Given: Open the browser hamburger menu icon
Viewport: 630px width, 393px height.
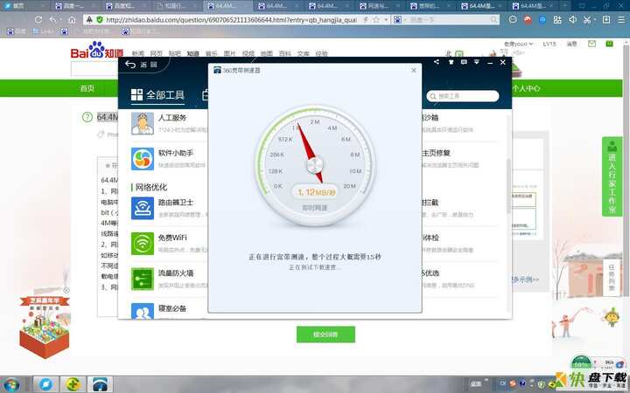Looking at the screenshot, I should pos(621,19).
